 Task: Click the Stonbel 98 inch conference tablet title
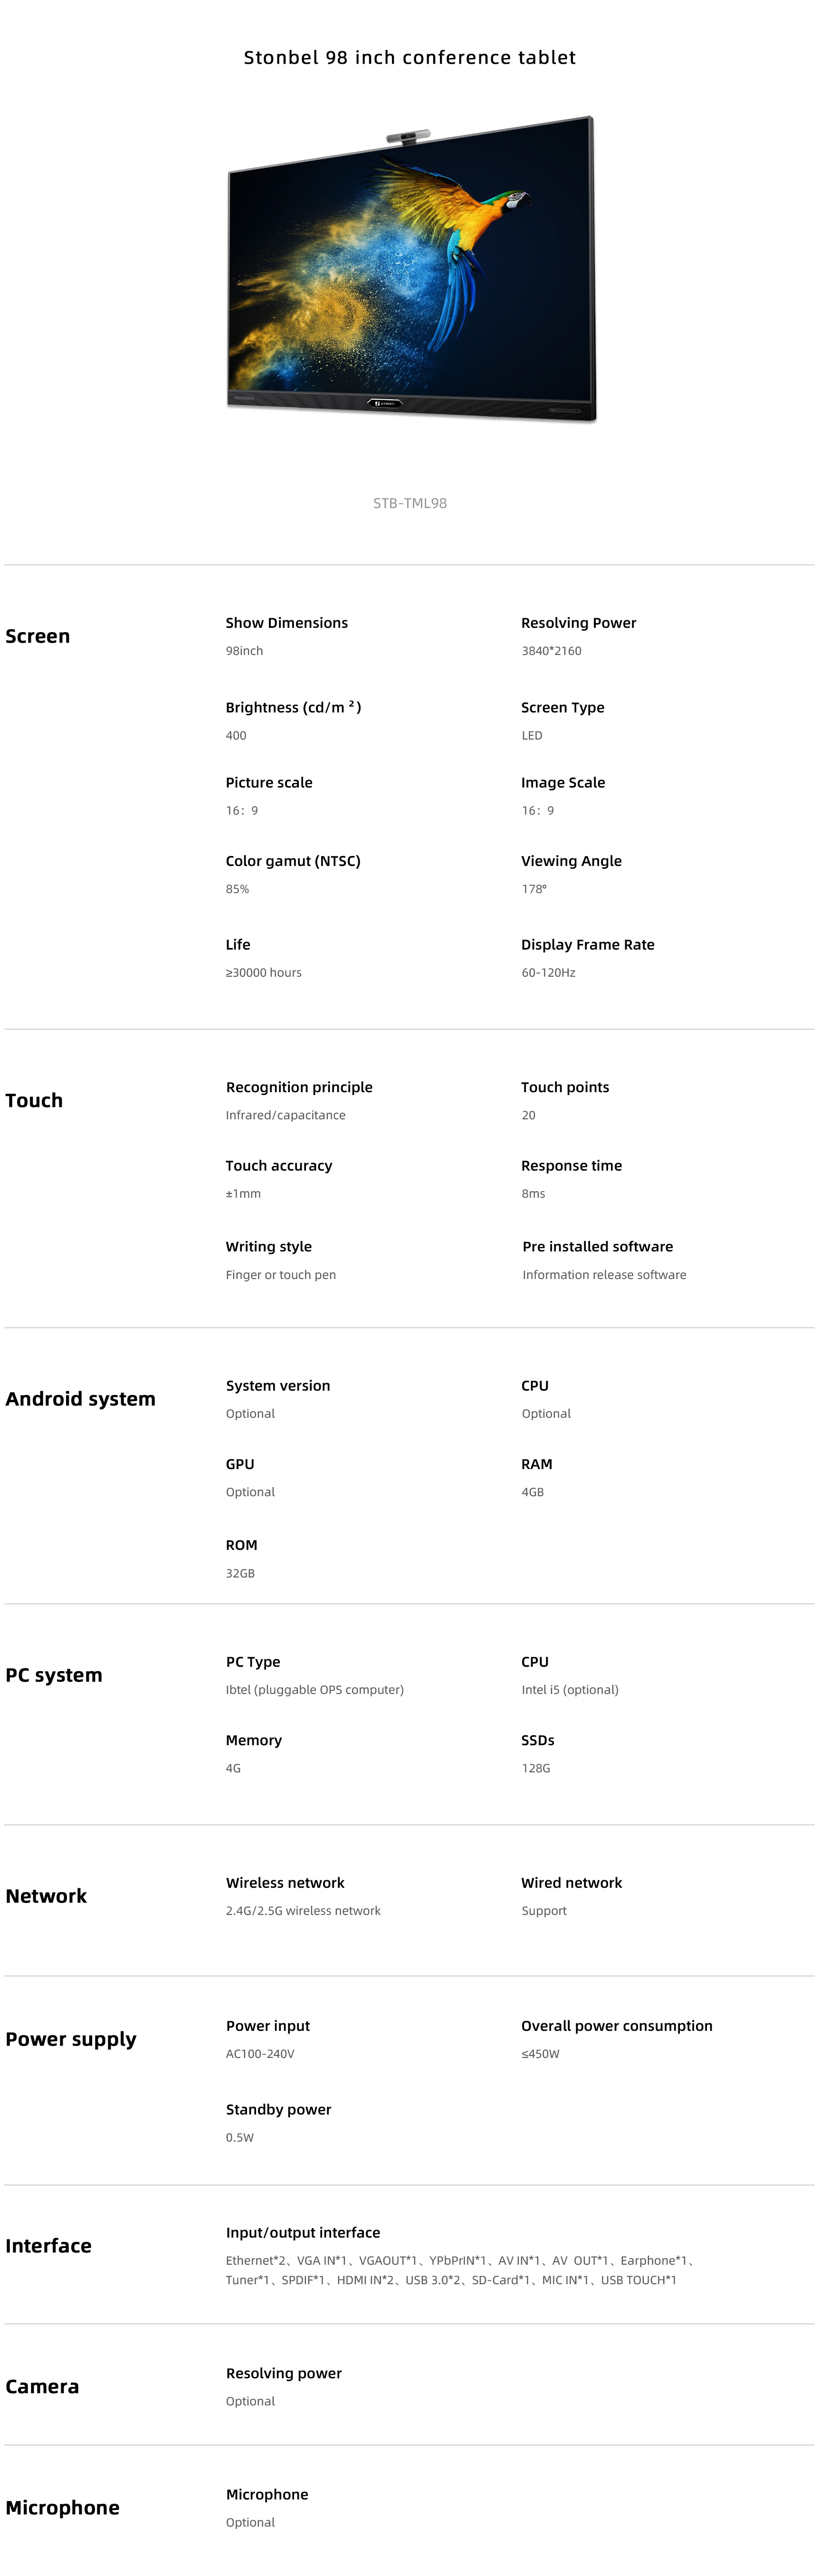click(410, 58)
